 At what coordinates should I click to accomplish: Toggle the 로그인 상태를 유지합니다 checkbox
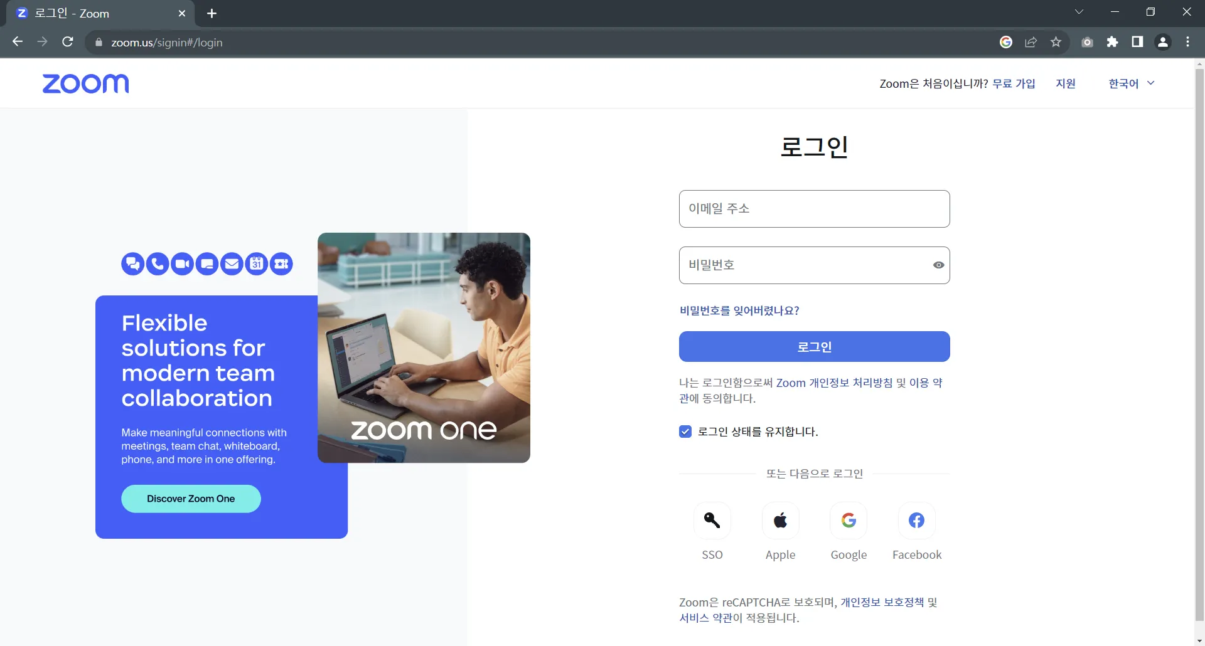coord(685,432)
